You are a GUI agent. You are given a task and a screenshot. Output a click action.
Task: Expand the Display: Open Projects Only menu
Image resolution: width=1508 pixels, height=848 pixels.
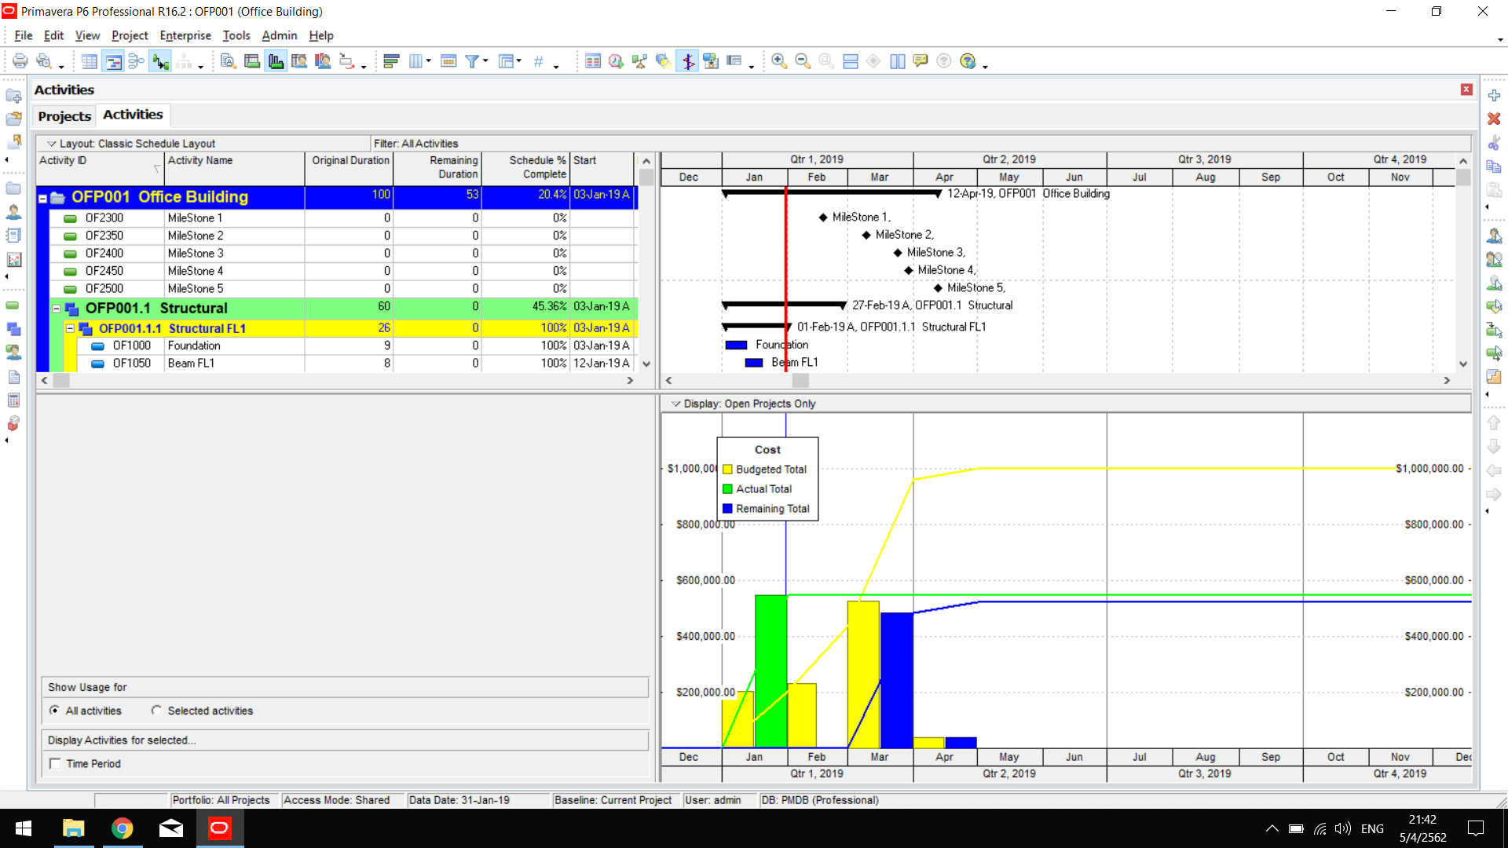tap(675, 404)
